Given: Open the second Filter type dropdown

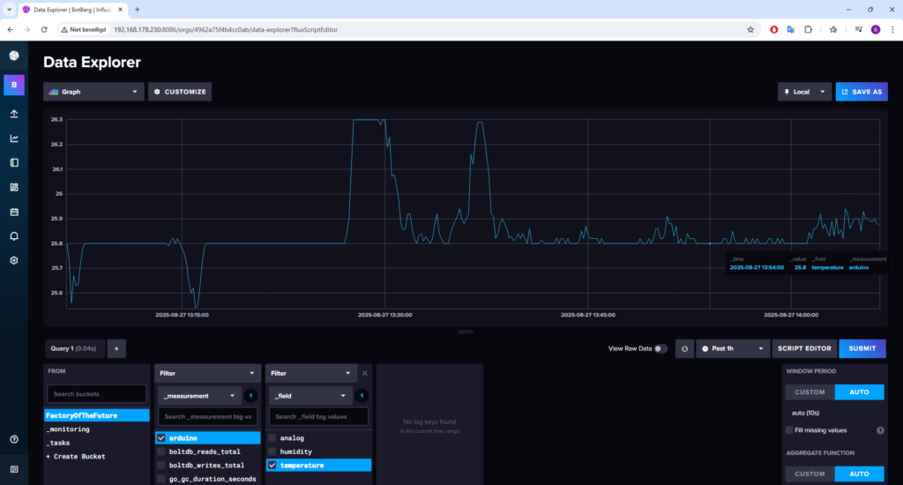Looking at the screenshot, I should pyautogui.click(x=311, y=373).
